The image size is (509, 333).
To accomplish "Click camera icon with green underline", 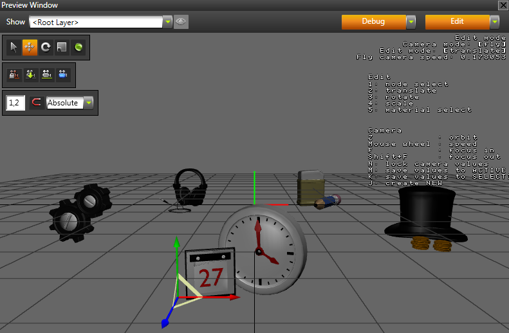I will click(x=47, y=75).
